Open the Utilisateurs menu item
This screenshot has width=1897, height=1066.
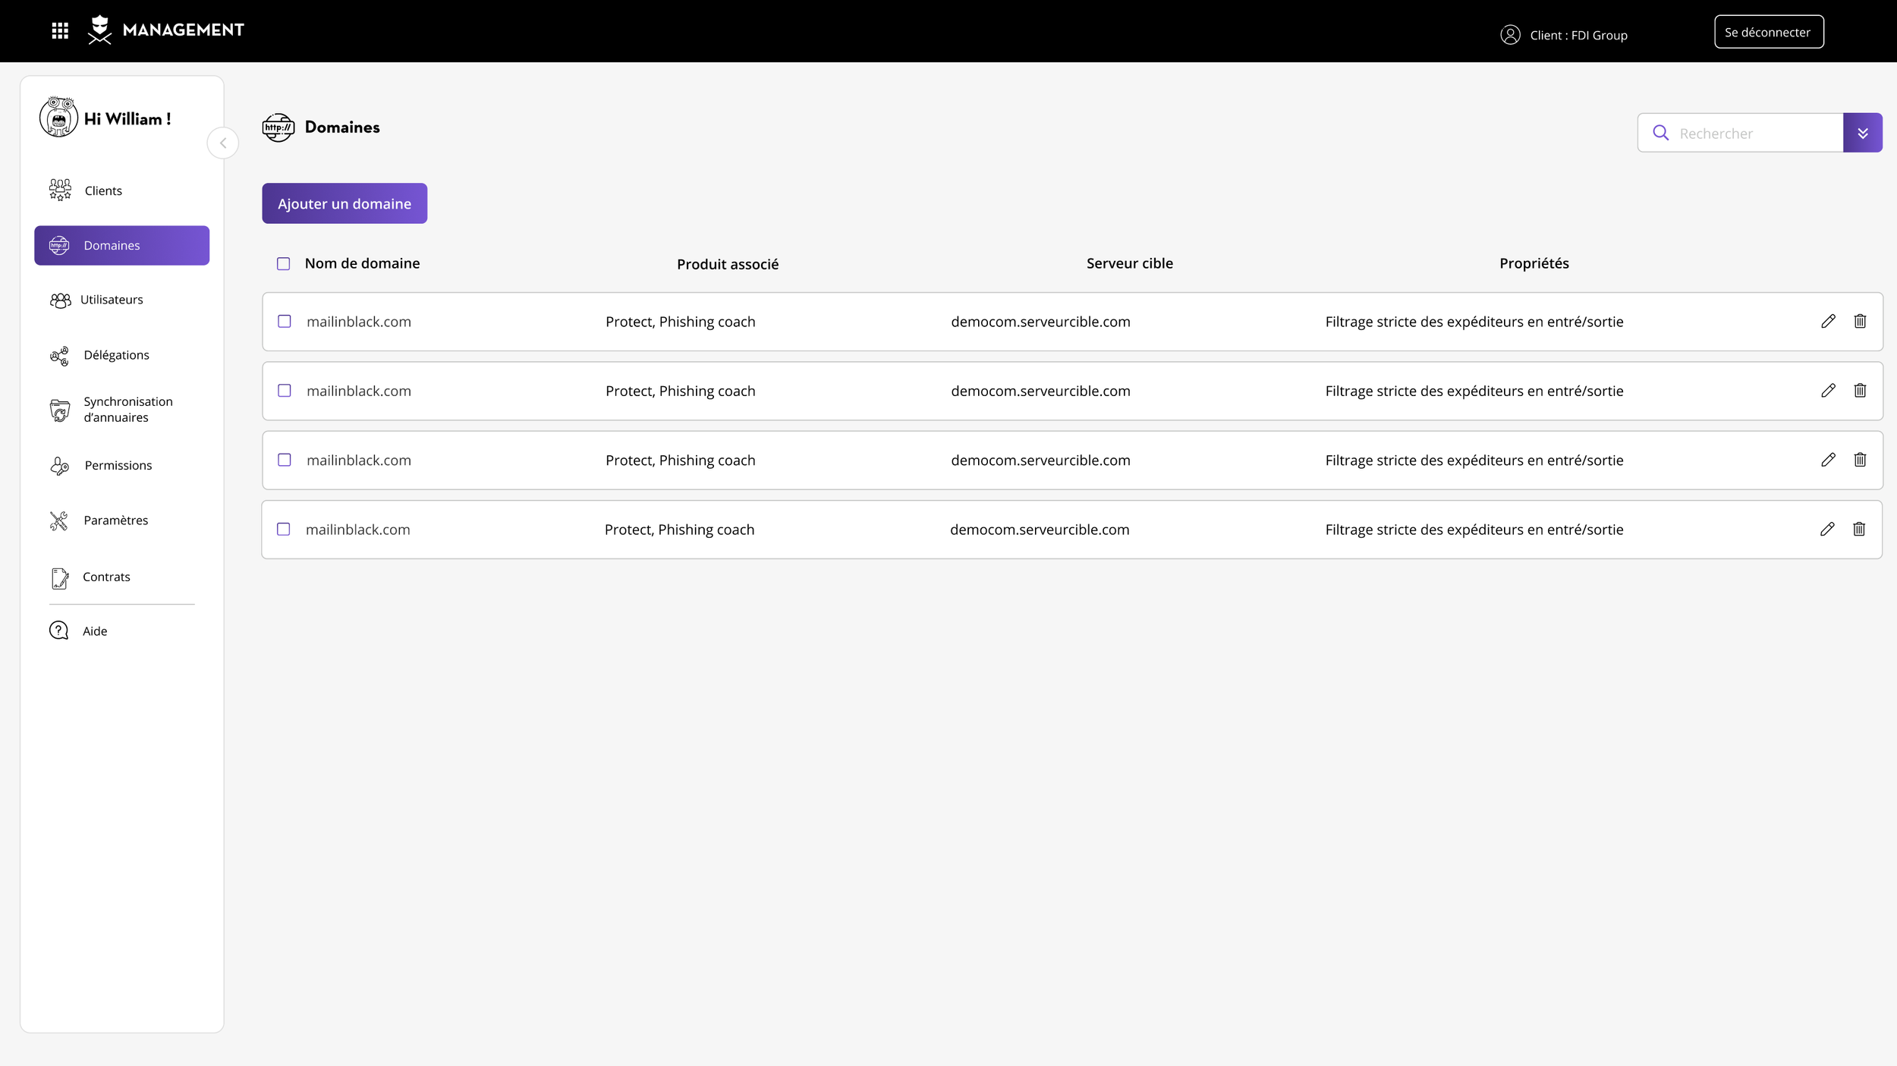tap(111, 300)
